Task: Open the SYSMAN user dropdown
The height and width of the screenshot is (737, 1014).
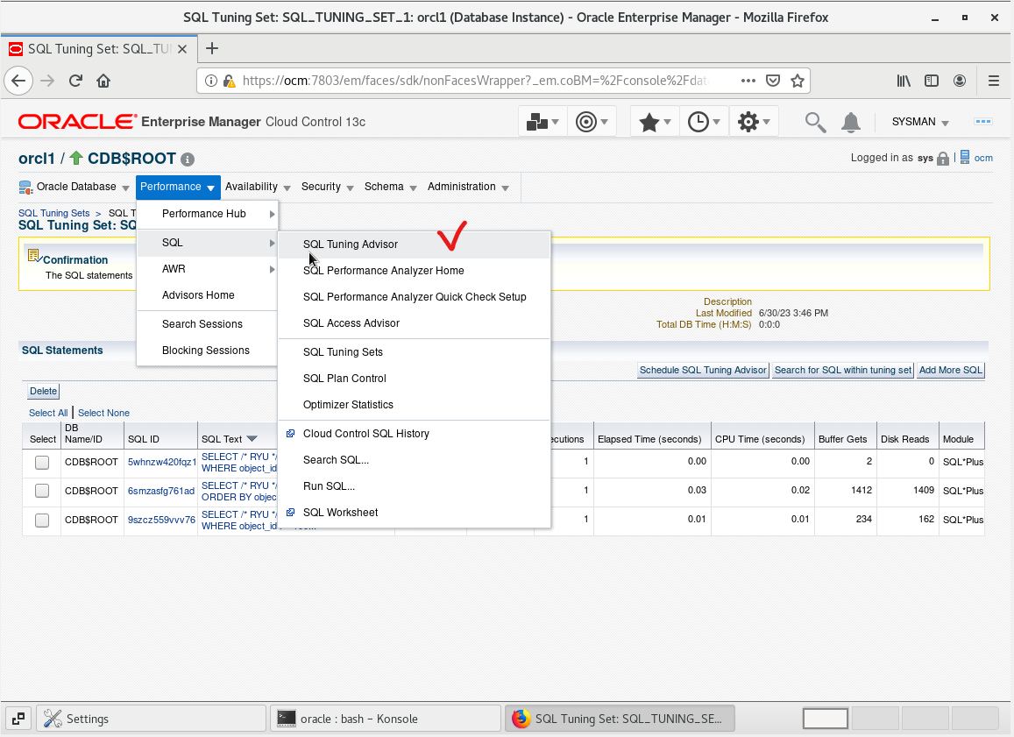Action: tap(919, 122)
